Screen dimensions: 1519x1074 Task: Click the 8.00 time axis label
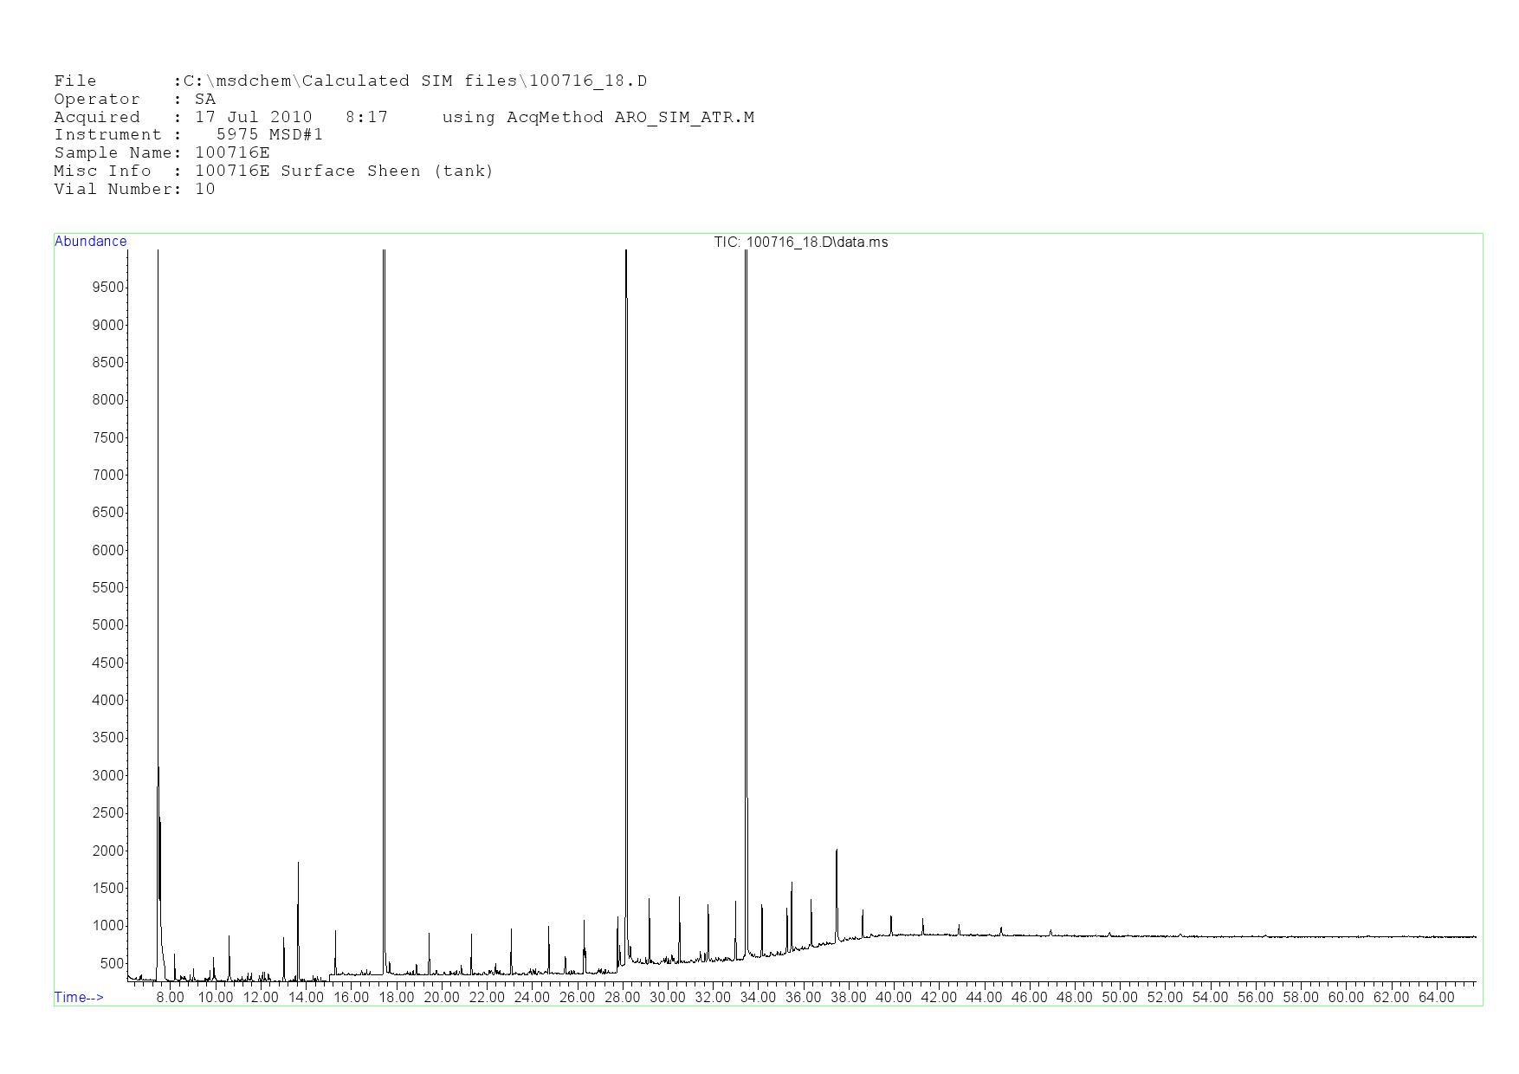point(170,998)
